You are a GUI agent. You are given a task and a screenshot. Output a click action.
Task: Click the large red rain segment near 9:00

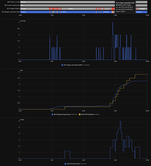pos(113,9)
